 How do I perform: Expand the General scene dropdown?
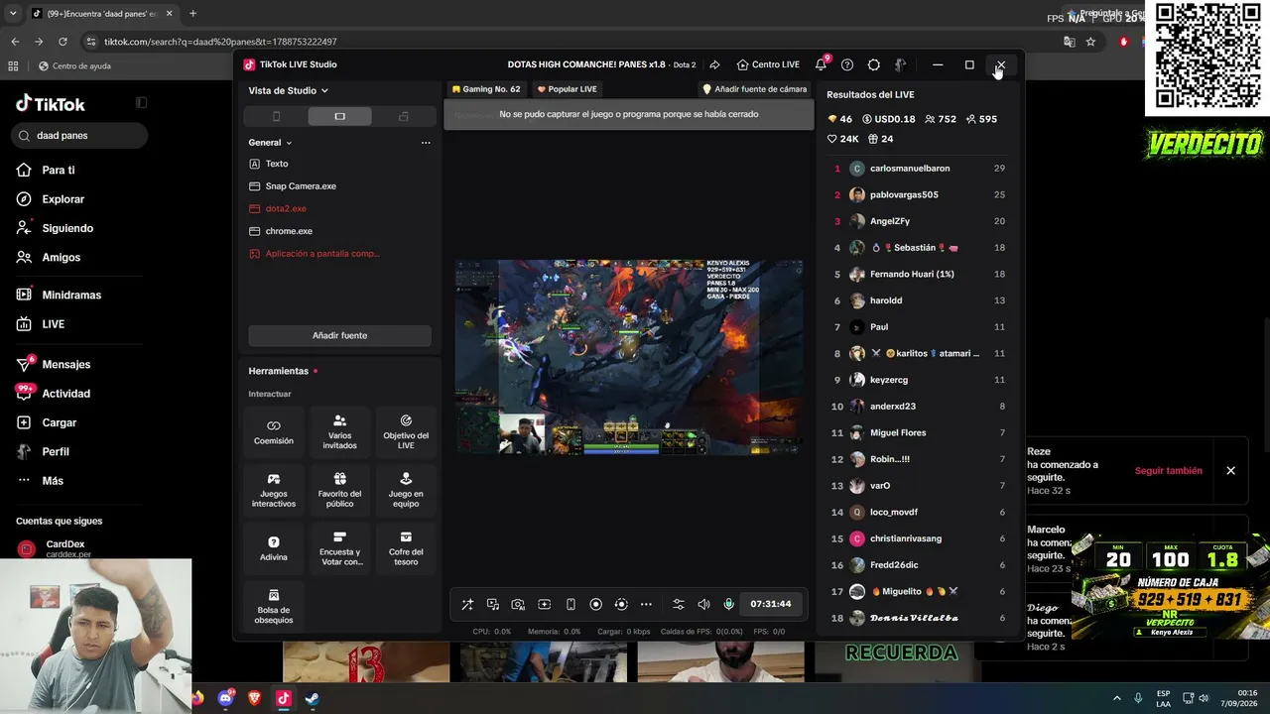coord(270,143)
